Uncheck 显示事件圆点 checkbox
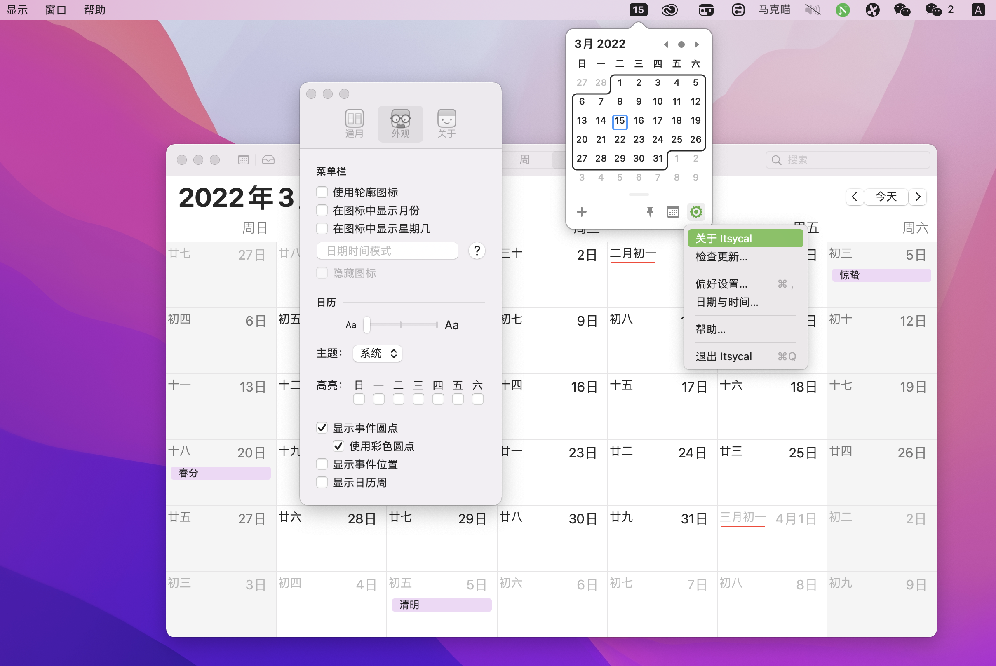Image resolution: width=996 pixels, height=666 pixels. (322, 428)
